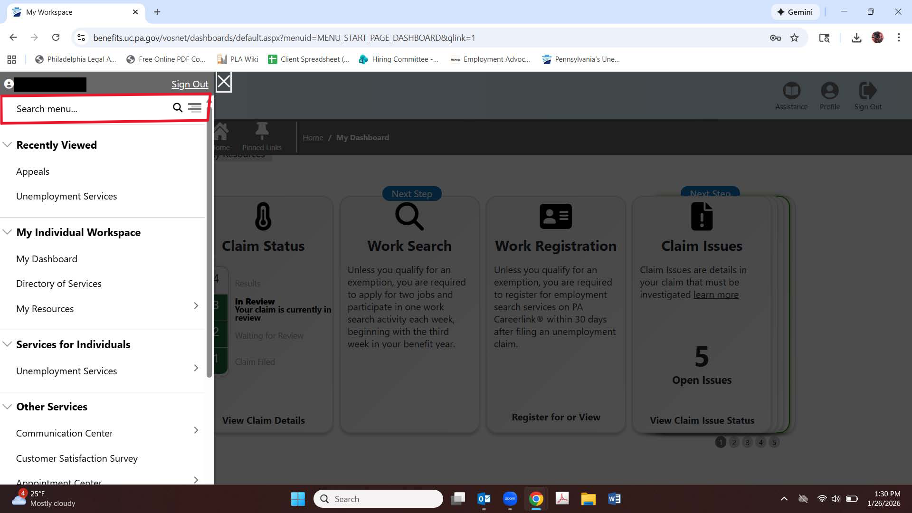Click the Work Registration ID card icon

coord(556,217)
